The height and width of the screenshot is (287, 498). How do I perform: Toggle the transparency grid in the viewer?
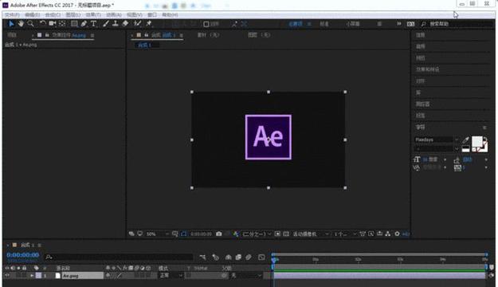(x=286, y=234)
